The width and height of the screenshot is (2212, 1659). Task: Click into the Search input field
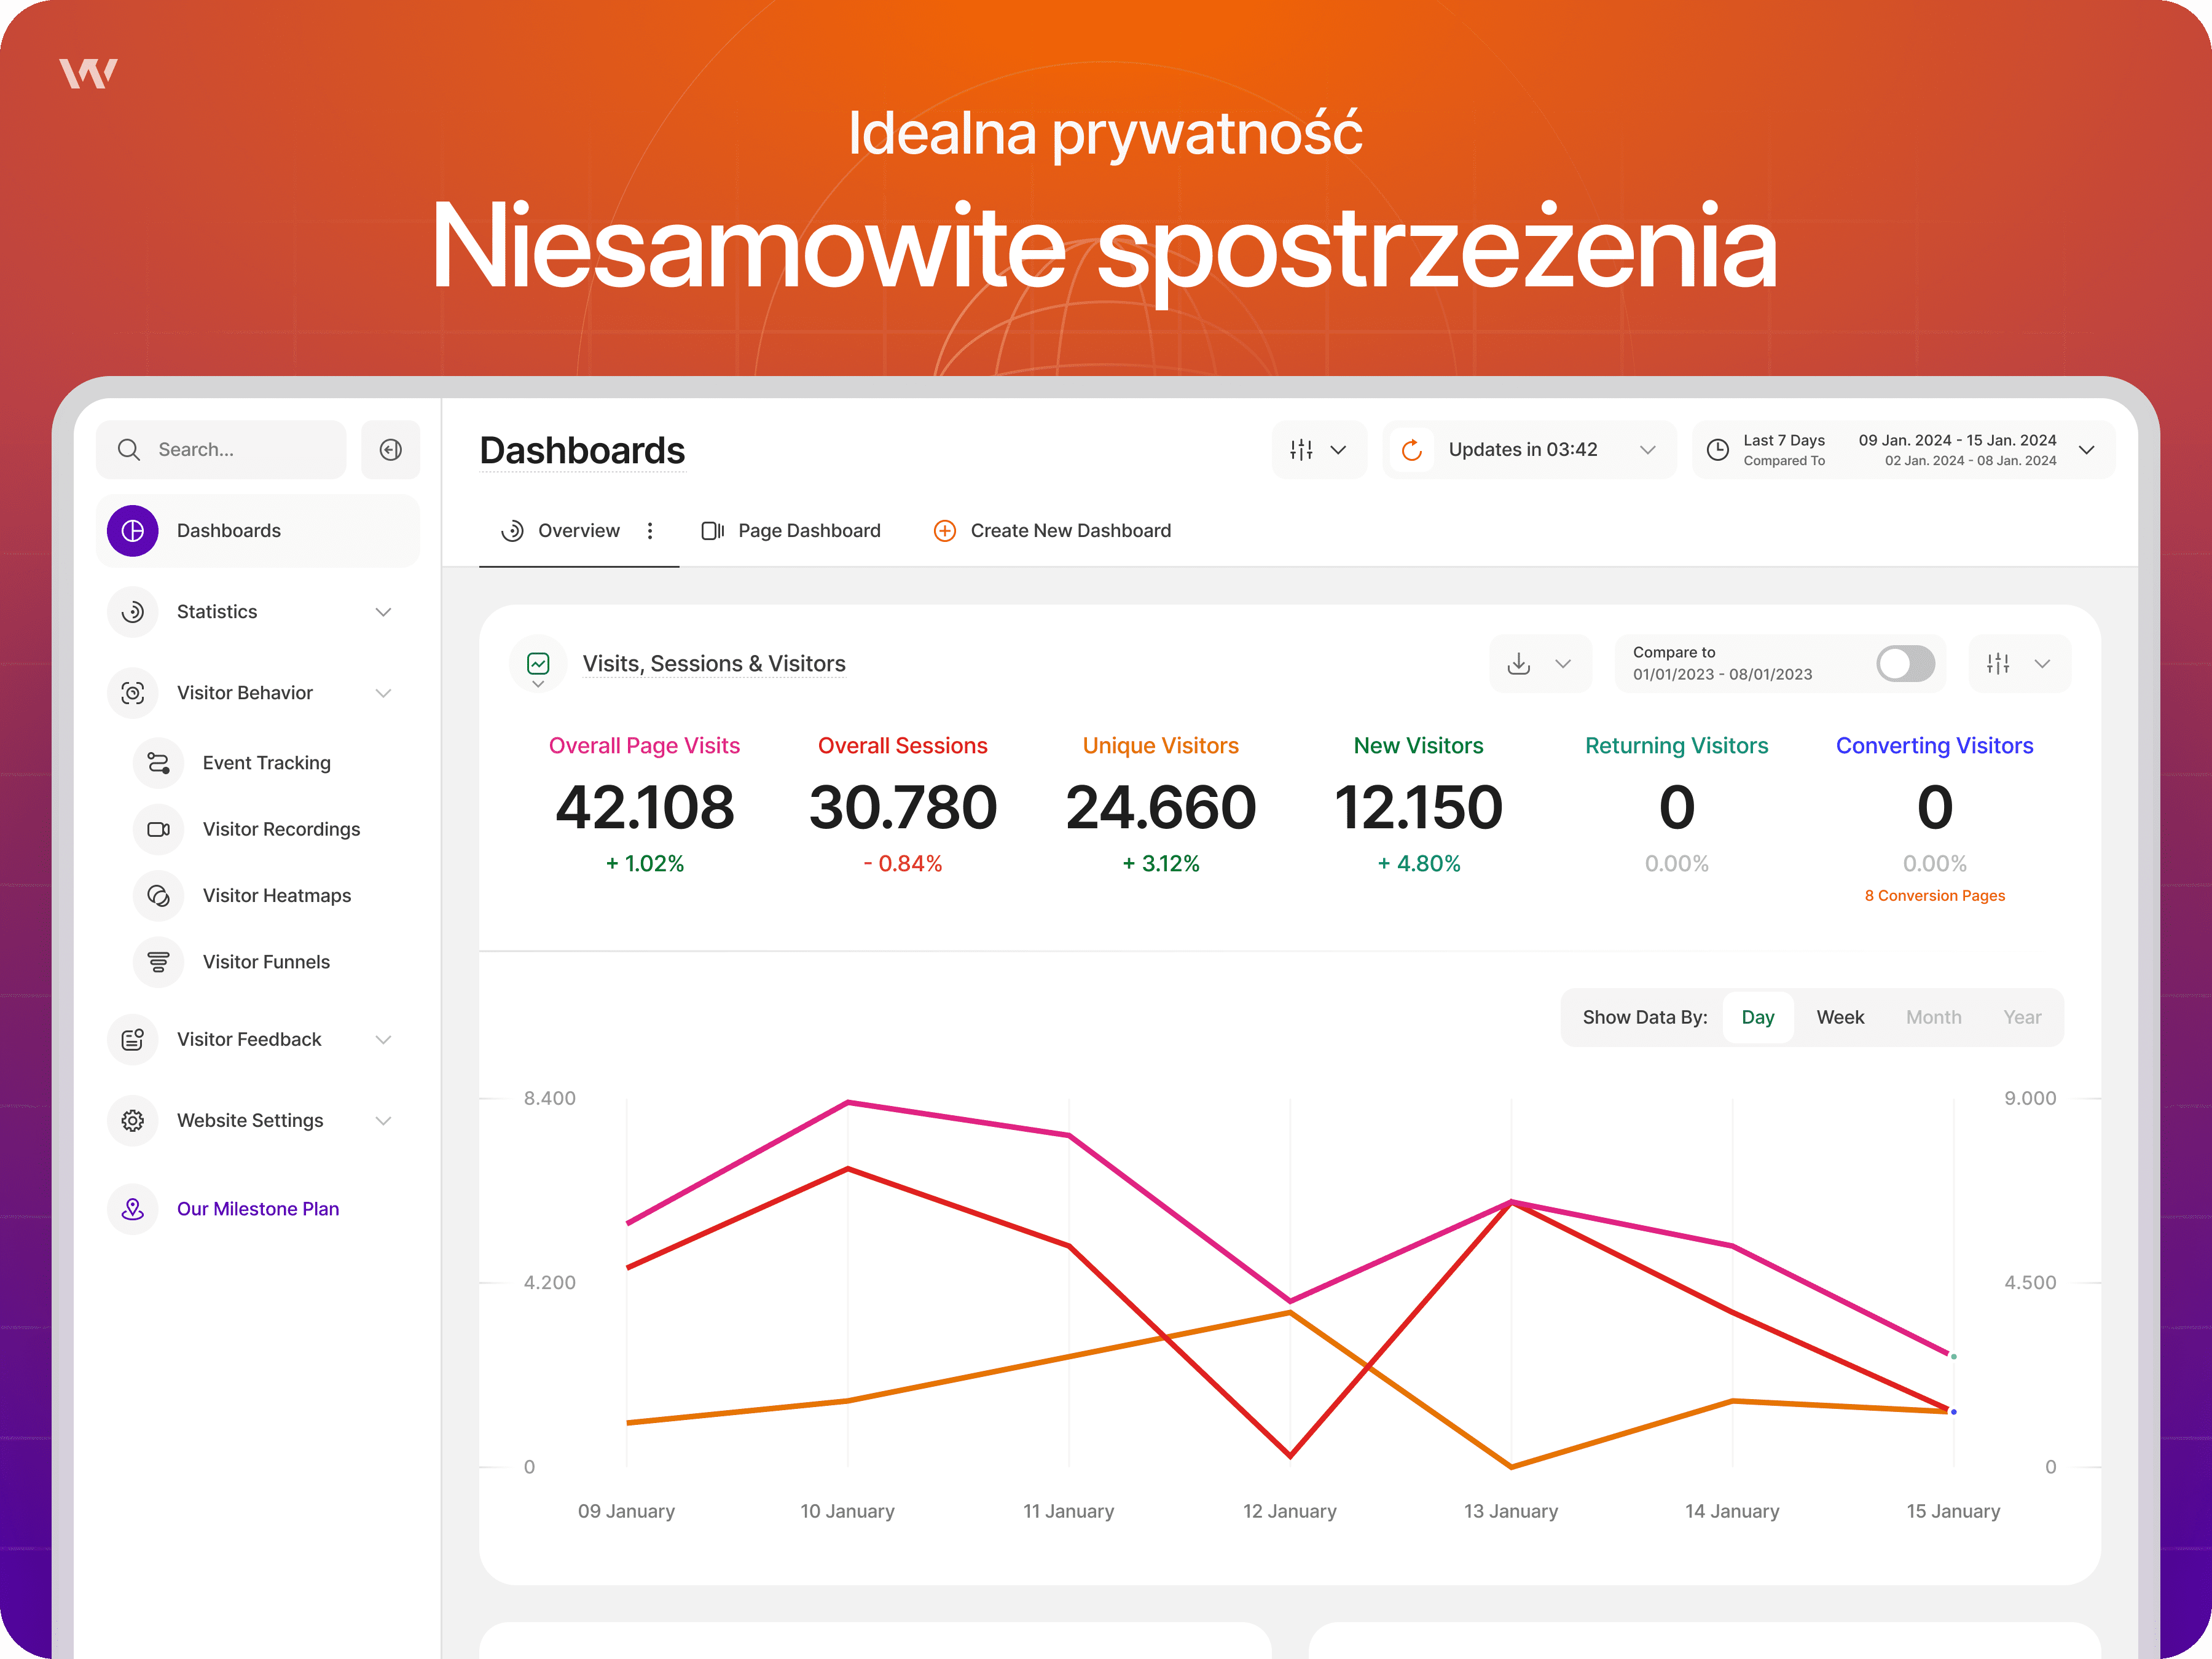coord(221,449)
